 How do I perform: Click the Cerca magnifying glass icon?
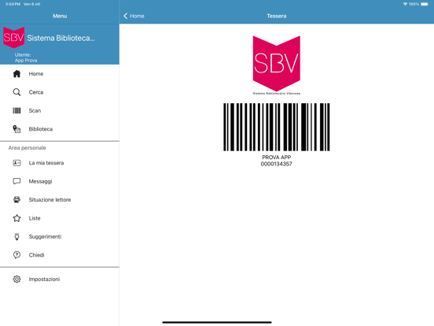[17, 92]
